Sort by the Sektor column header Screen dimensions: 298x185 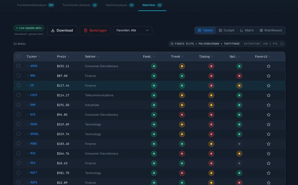coord(92,57)
